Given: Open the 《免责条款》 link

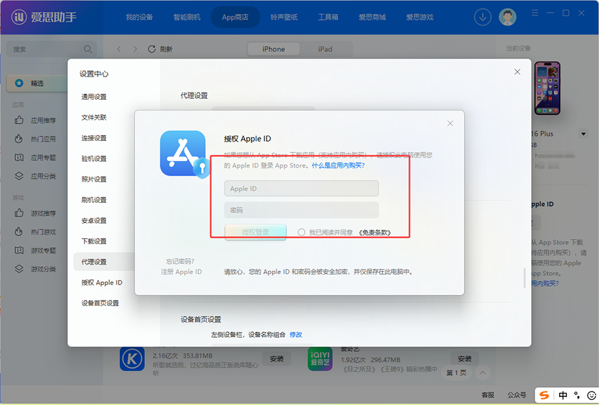Looking at the screenshot, I should (375, 233).
